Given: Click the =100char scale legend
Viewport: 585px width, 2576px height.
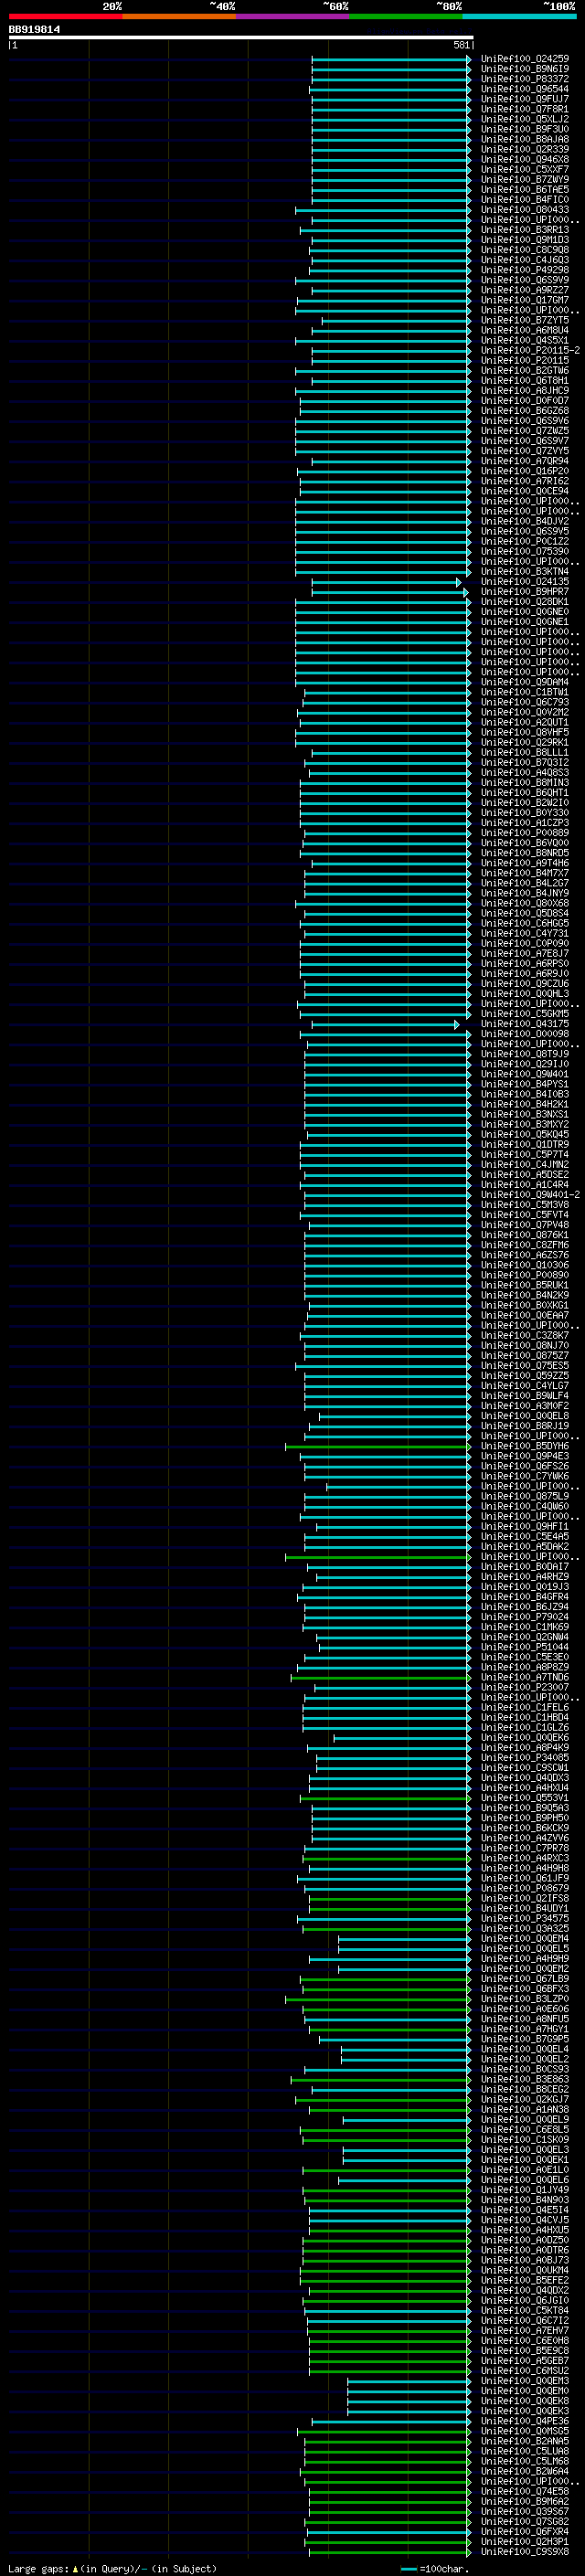Looking at the screenshot, I should [435, 2569].
